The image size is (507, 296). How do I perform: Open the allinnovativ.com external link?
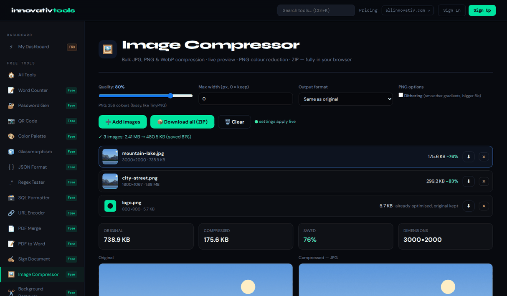(x=408, y=10)
